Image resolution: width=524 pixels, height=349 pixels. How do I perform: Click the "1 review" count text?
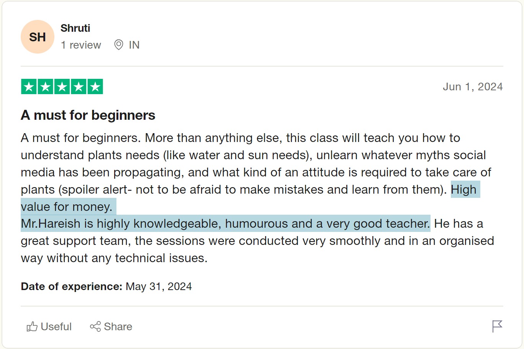(x=81, y=45)
